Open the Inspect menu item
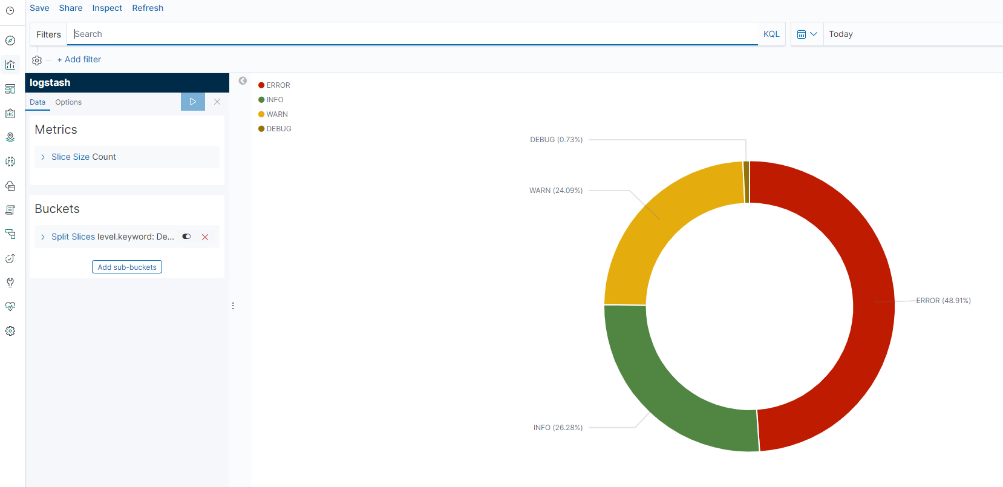Screen dimensions: 1003x487 pos(107,8)
